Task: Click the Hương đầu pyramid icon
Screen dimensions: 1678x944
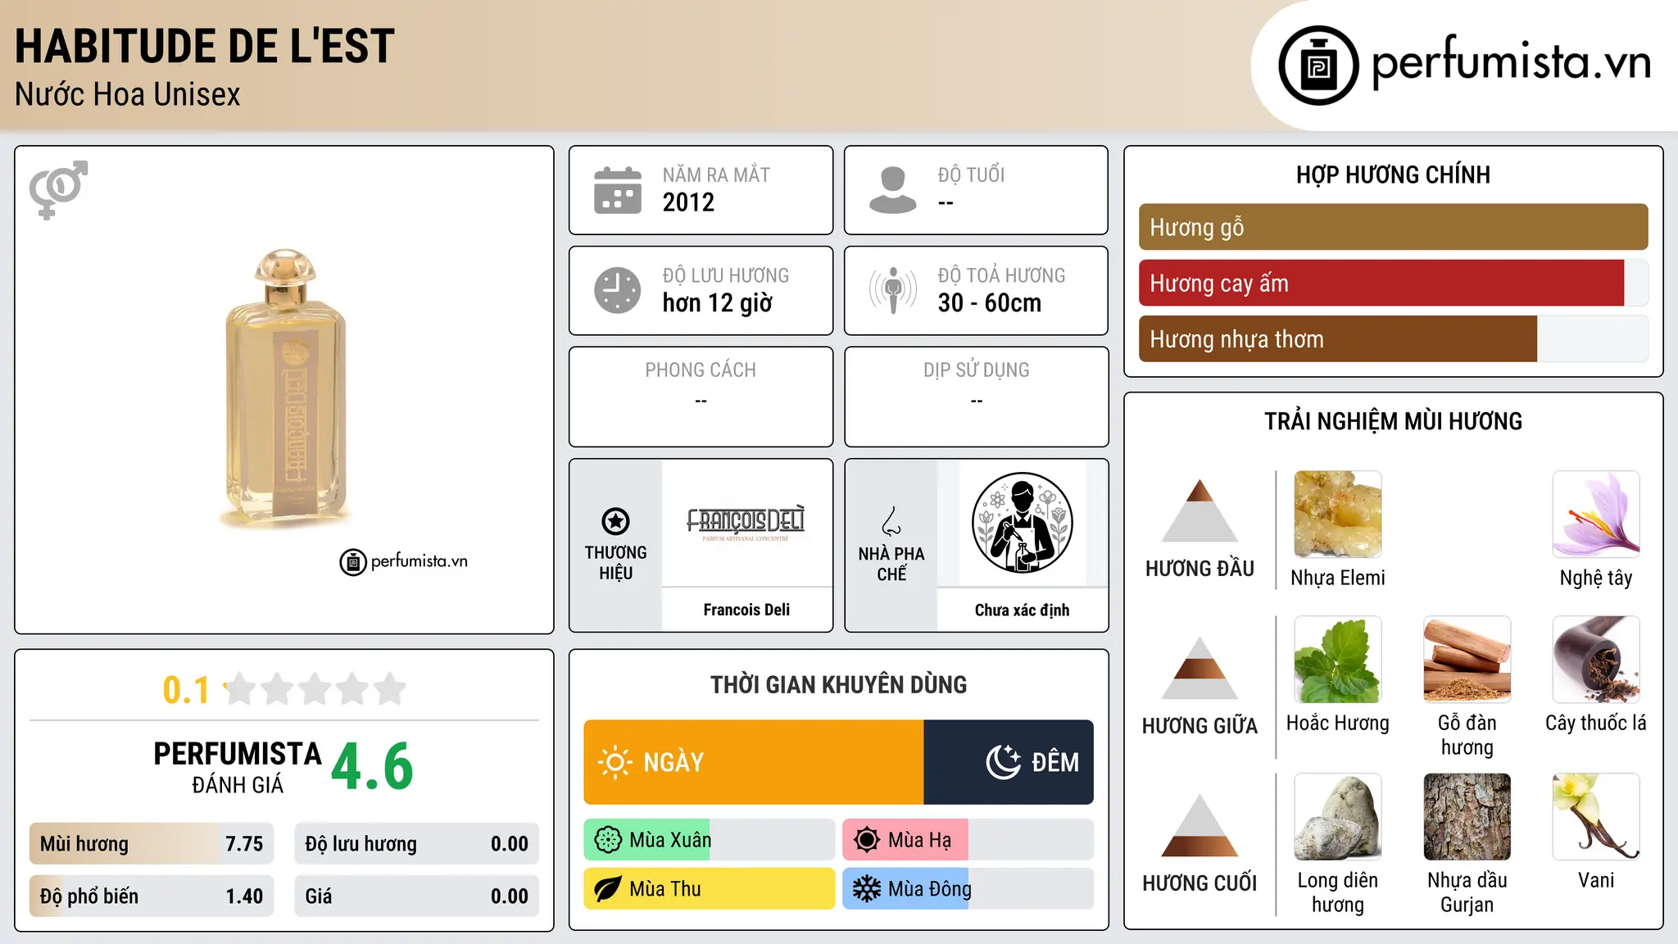Action: [x=1200, y=511]
